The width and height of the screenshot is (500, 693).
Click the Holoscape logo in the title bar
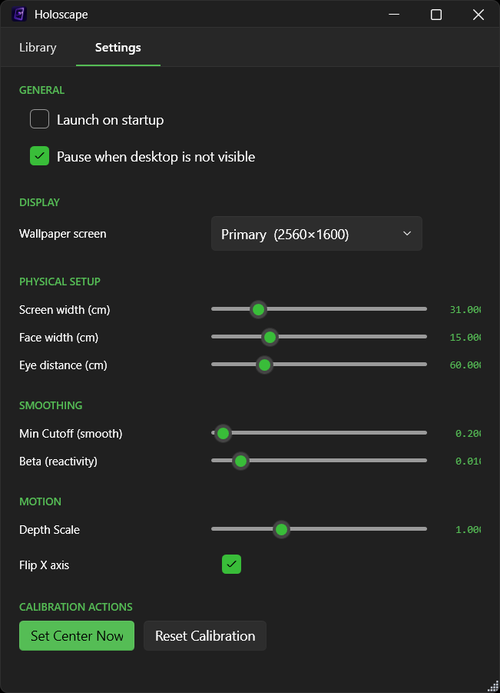(18, 14)
